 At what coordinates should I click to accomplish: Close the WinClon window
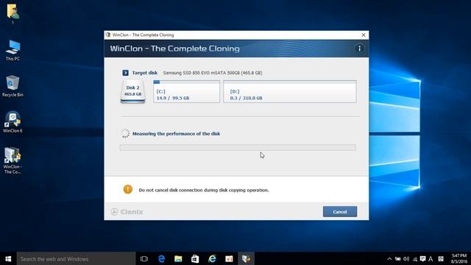pyautogui.click(x=364, y=35)
